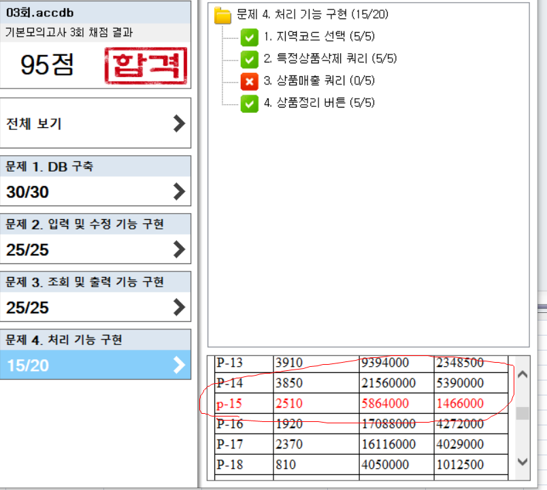Select tree item 4. 상품정리 버튼 (5/5)
Screen dimensions: 547x490
[x=320, y=103]
